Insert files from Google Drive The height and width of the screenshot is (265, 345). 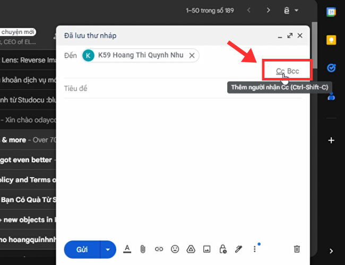click(x=191, y=249)
